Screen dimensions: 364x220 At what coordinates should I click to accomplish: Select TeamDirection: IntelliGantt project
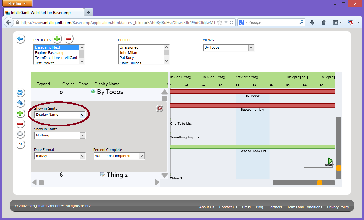(x=57, y=58)
